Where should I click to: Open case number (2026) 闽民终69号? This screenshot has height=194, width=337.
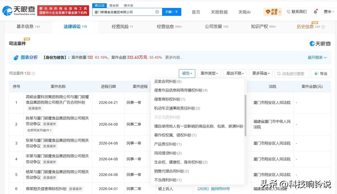point(214,189)
